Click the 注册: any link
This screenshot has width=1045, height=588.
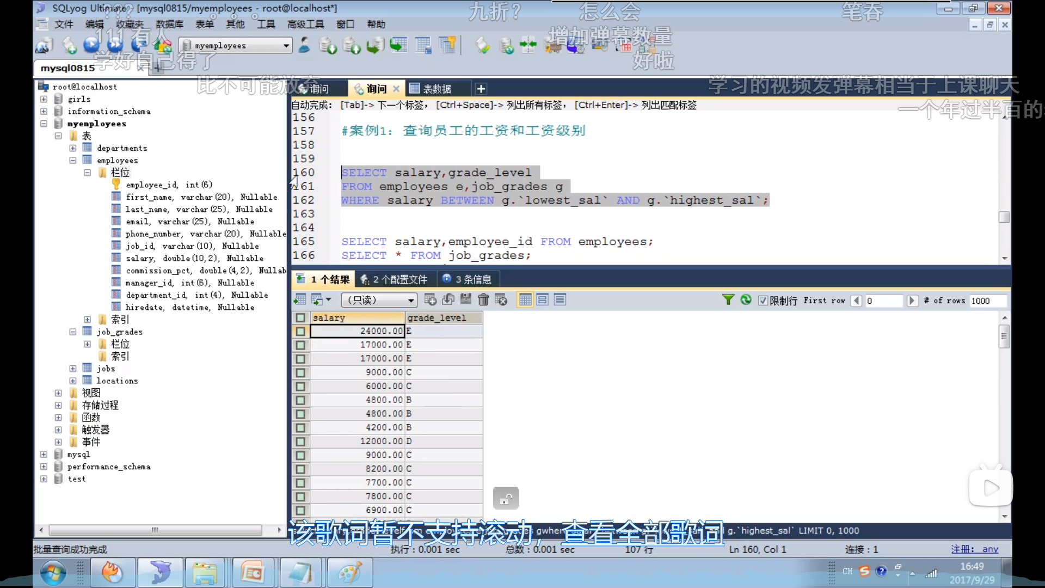[x=975, y=549]
